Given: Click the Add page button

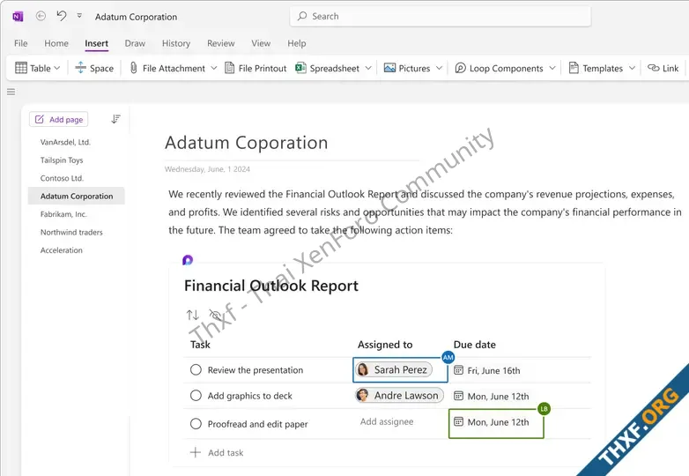Looking at the screenshot, I should [x=58, y=119].
